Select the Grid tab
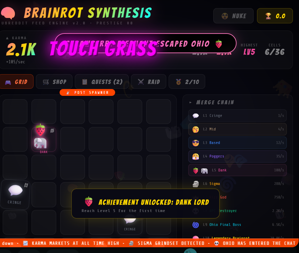This screenshot has height=253, width=299. click(x=17, y=82)
